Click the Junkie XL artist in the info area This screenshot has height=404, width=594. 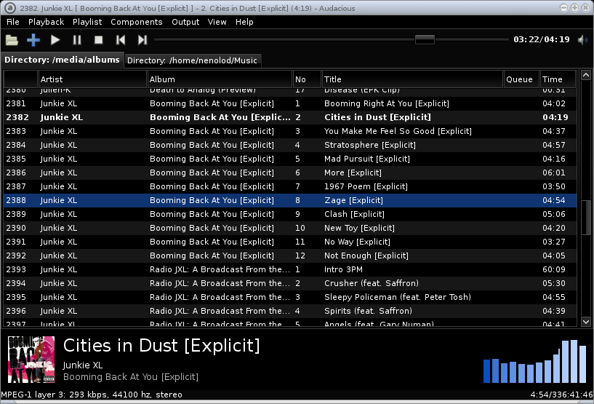[x=83, y=365]
